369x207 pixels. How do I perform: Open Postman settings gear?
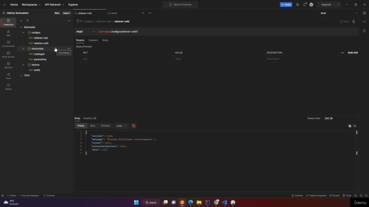[298, 5]
